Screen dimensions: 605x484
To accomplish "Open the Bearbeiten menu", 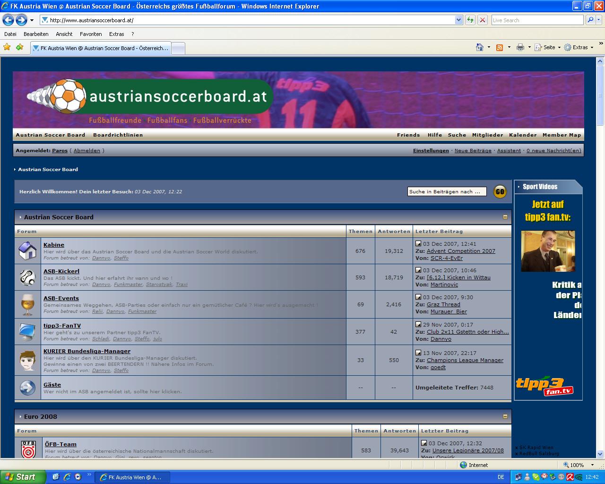I will [36, 34].
